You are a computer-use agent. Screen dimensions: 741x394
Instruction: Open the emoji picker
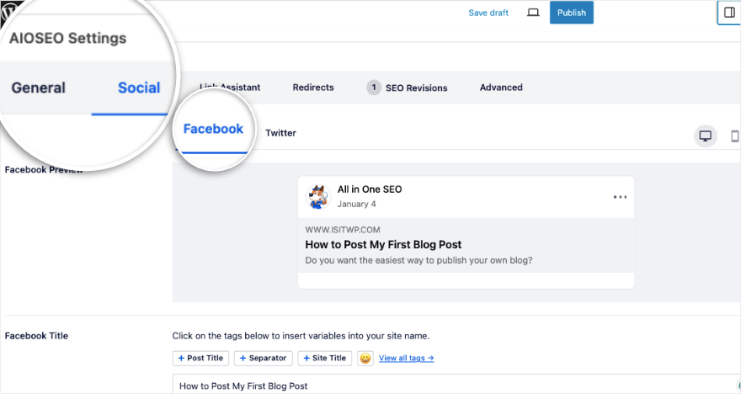365,358
